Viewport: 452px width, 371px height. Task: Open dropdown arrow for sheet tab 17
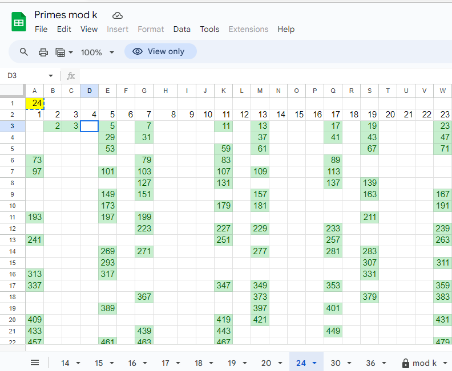[178, 363]
